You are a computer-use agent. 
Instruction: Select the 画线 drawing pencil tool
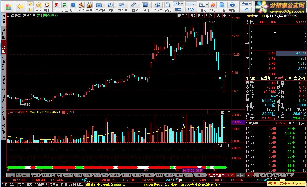point(133,7)
